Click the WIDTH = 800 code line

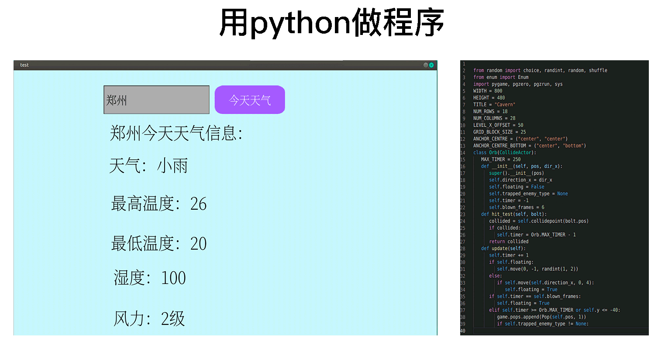(x=488, y=91)
